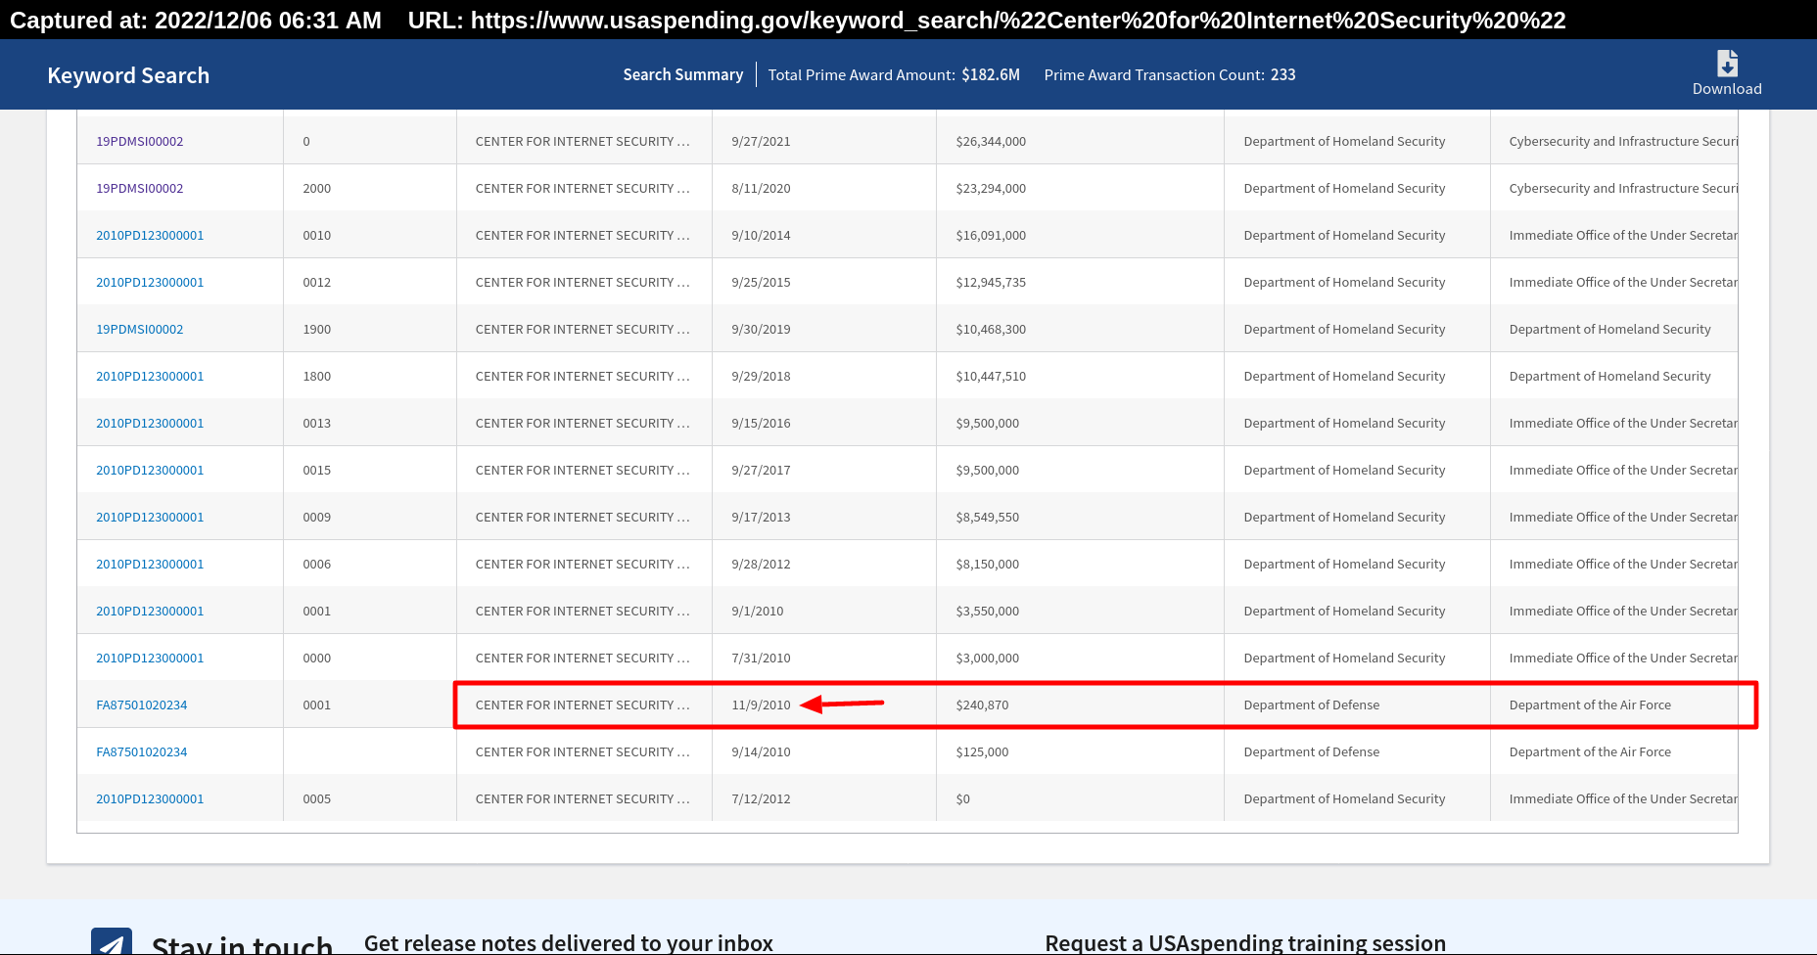
Task: Click the Keyword Search page title
Action: tap(128, 75)
